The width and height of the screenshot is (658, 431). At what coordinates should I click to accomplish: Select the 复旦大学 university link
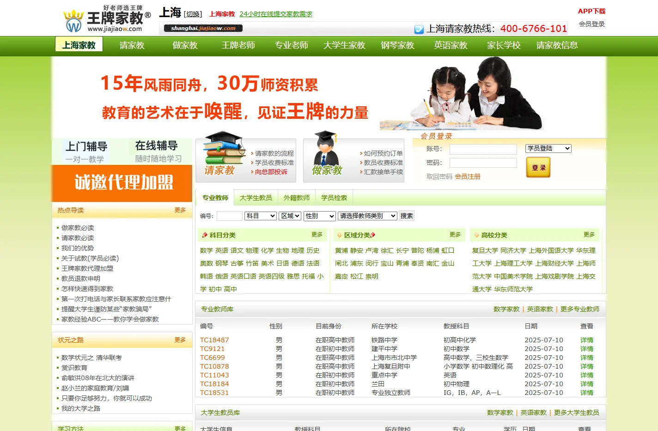click(485, 250)
